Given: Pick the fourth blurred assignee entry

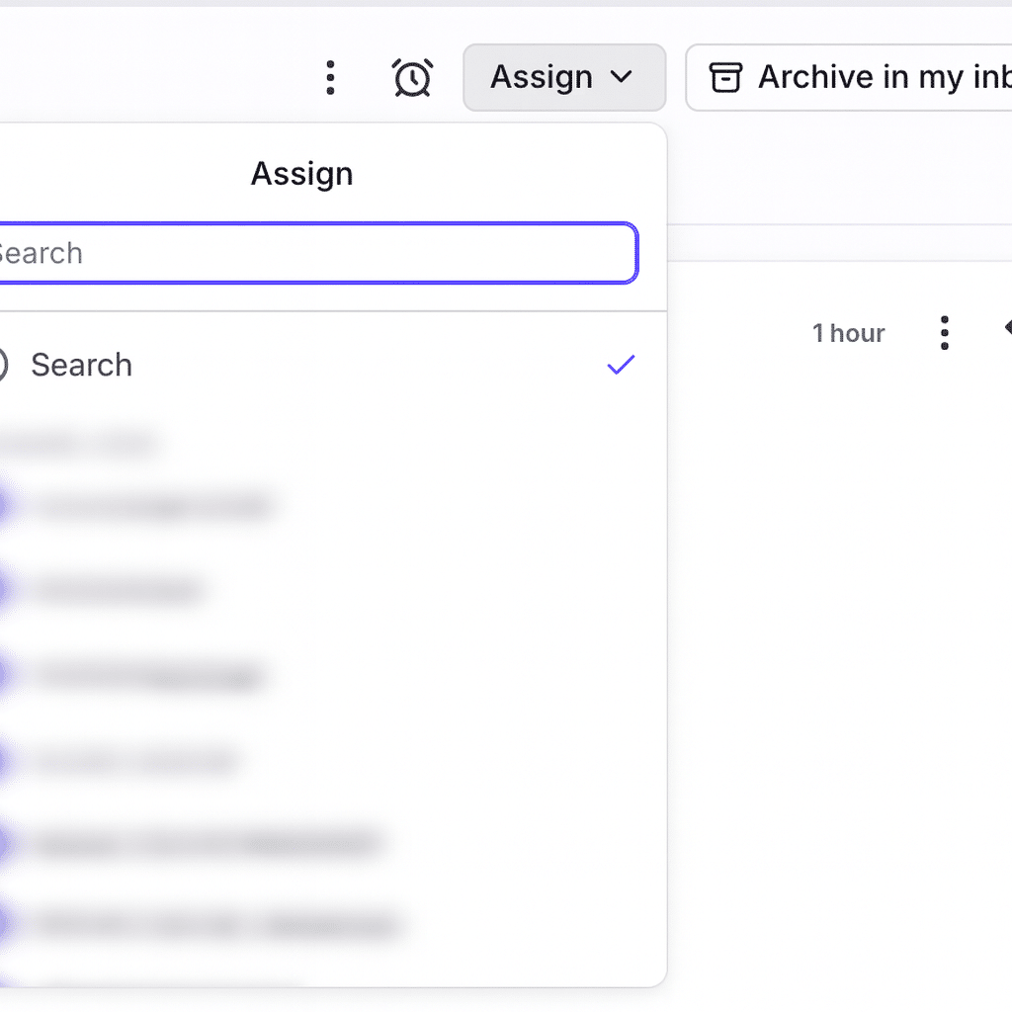Looking at the screenshot, I should (x=136, y=761).
